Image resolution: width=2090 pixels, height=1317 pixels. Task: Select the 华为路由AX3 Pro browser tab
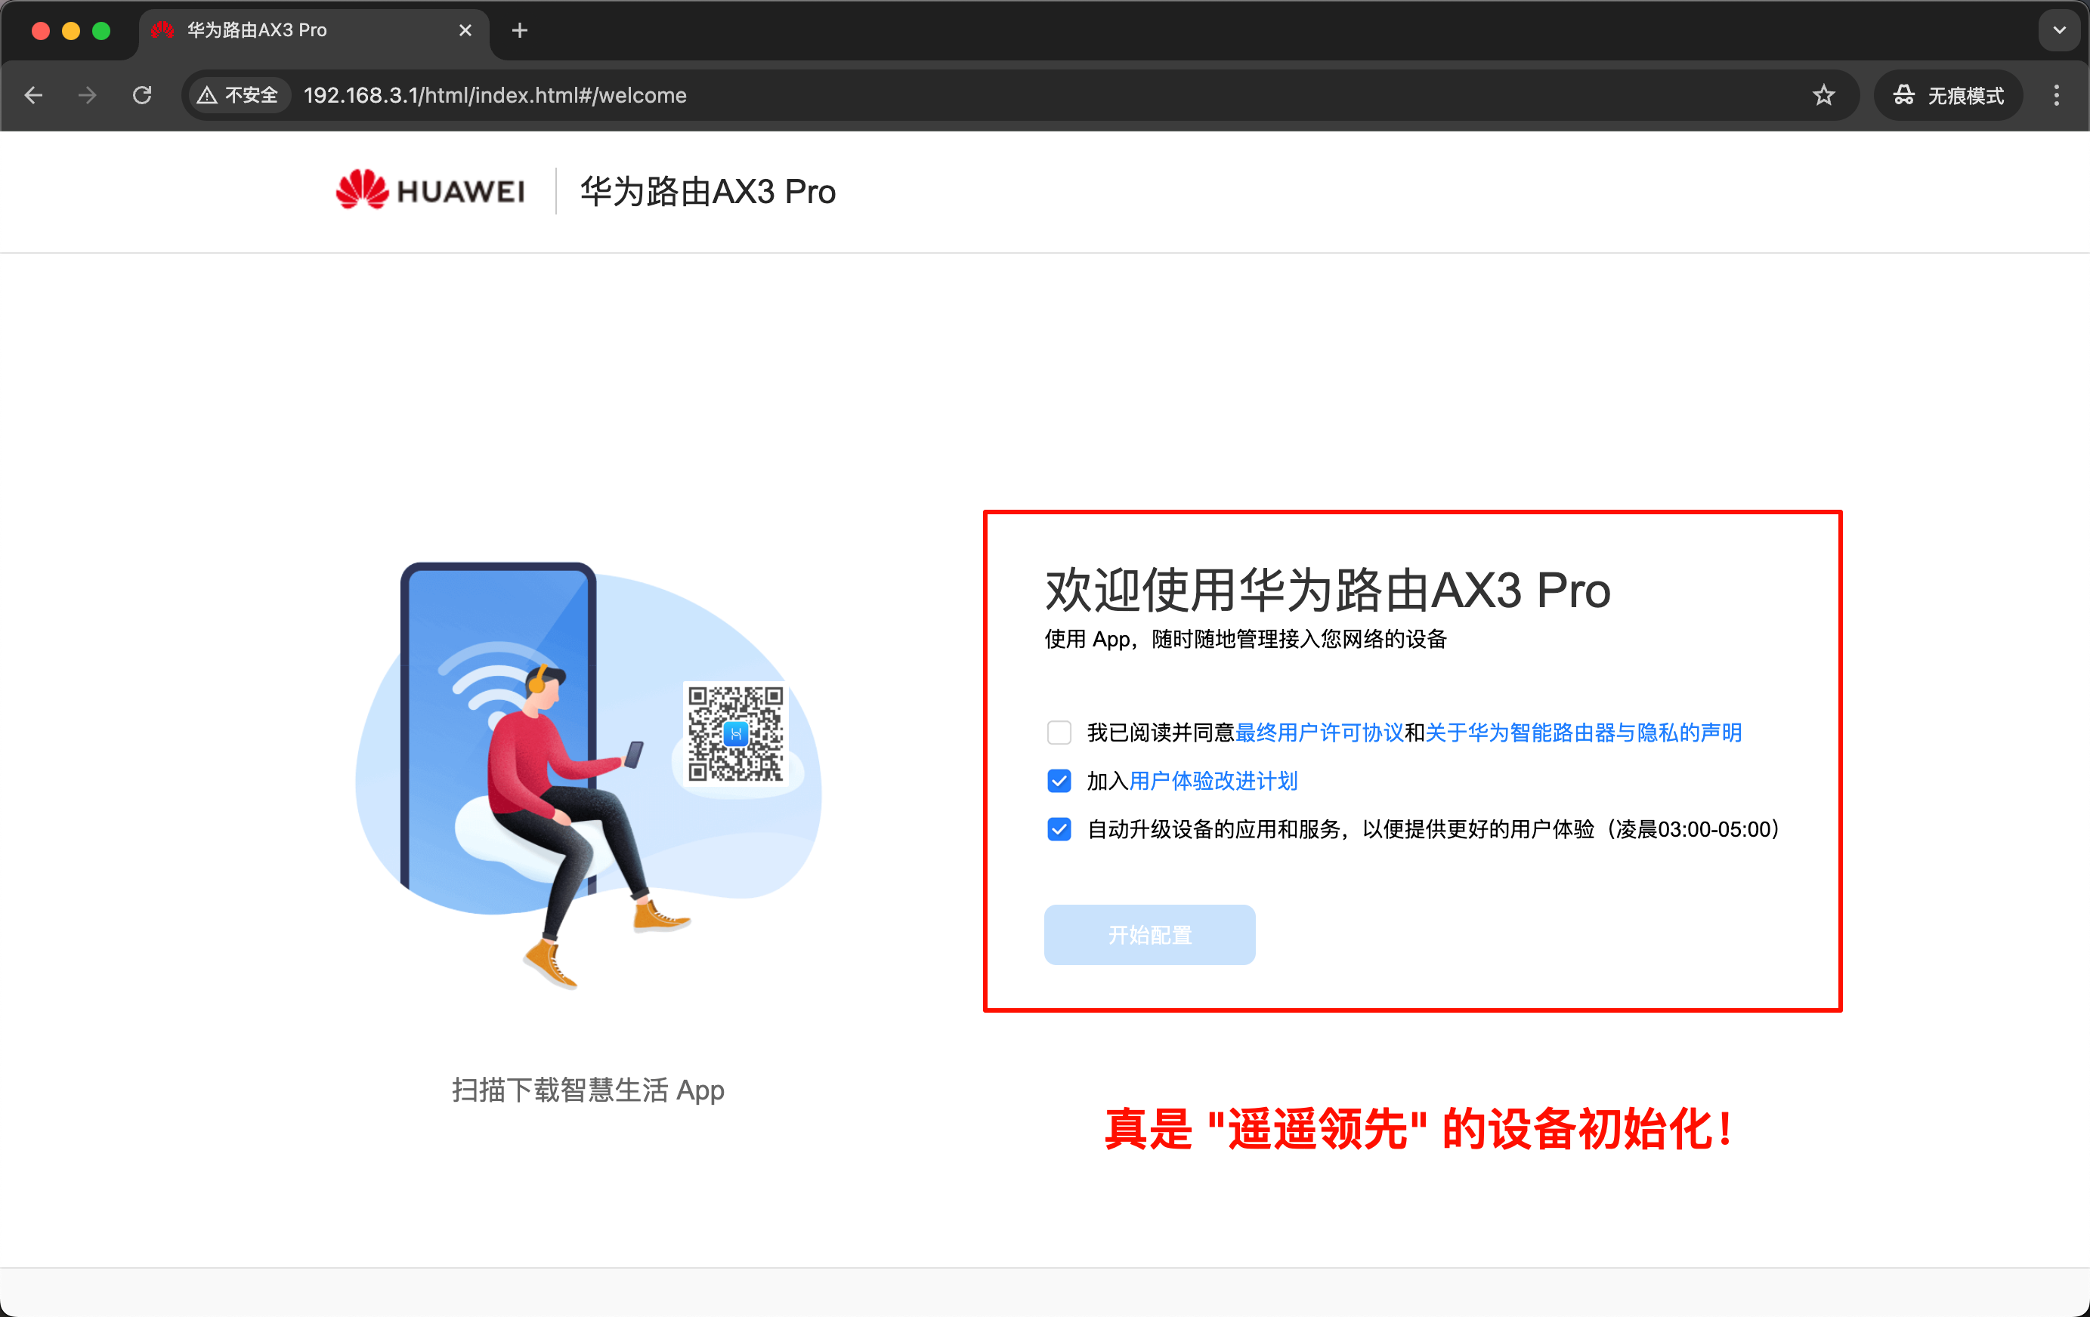point(313,30)
